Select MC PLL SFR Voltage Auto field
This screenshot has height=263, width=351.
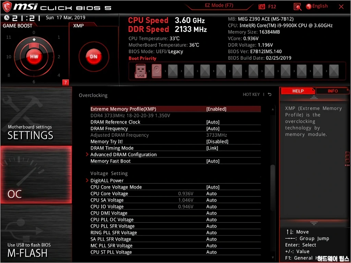coord(211,245)
